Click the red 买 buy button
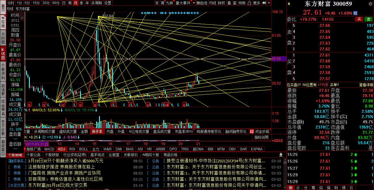The image size is (374, 190). (x=359, y=19)
